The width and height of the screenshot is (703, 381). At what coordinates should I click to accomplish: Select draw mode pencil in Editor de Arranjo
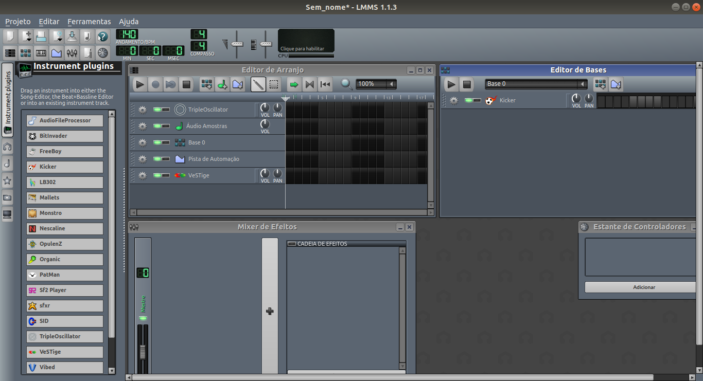click(258, 84)
